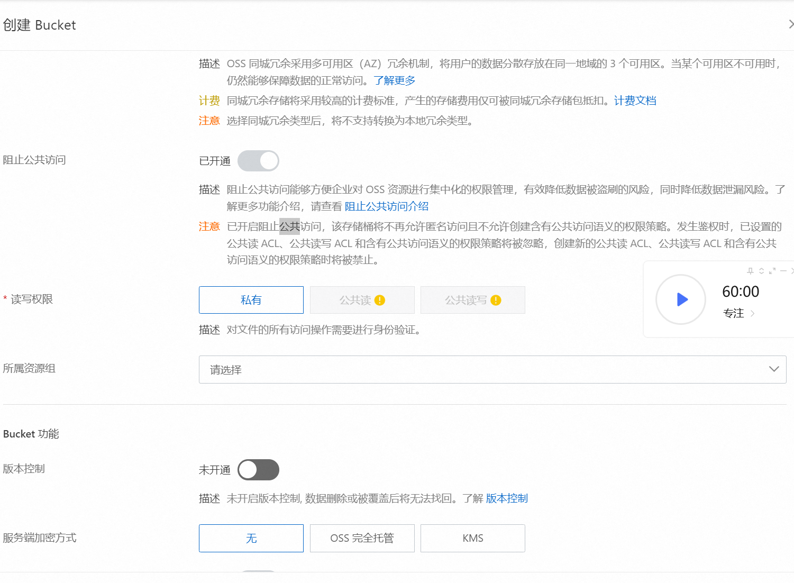Click warning icon on 公共读写 option
The image size is (794, 583).
[x=496, y=300]
